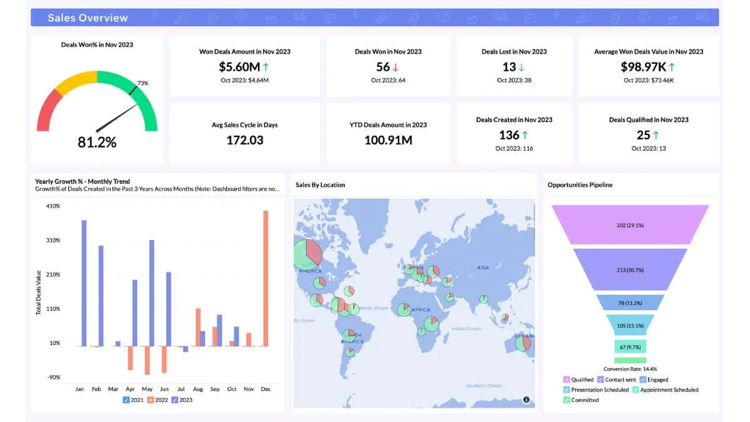
Task: Click the Southern Ocean map label
Action: tap(484, 386)
